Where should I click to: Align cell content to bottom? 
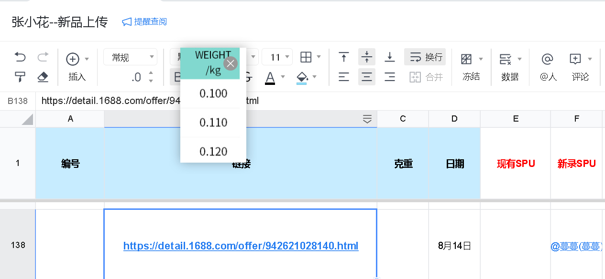(x=390, y=58)
